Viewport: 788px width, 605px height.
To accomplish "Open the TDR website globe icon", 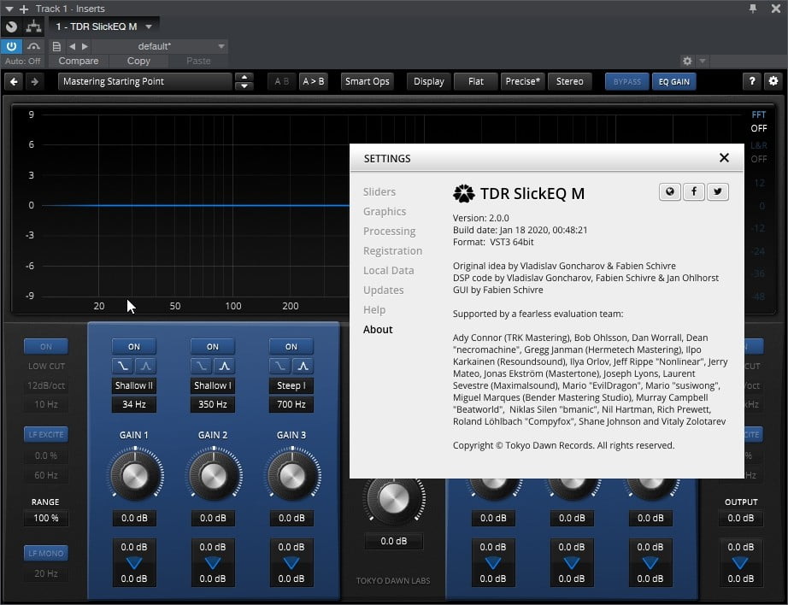I will coord(670,191).
